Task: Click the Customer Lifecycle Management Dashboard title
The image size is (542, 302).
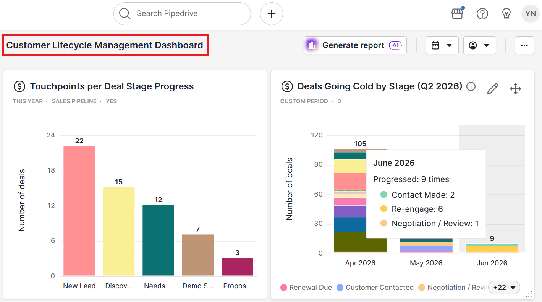Action: coord(105,45)
